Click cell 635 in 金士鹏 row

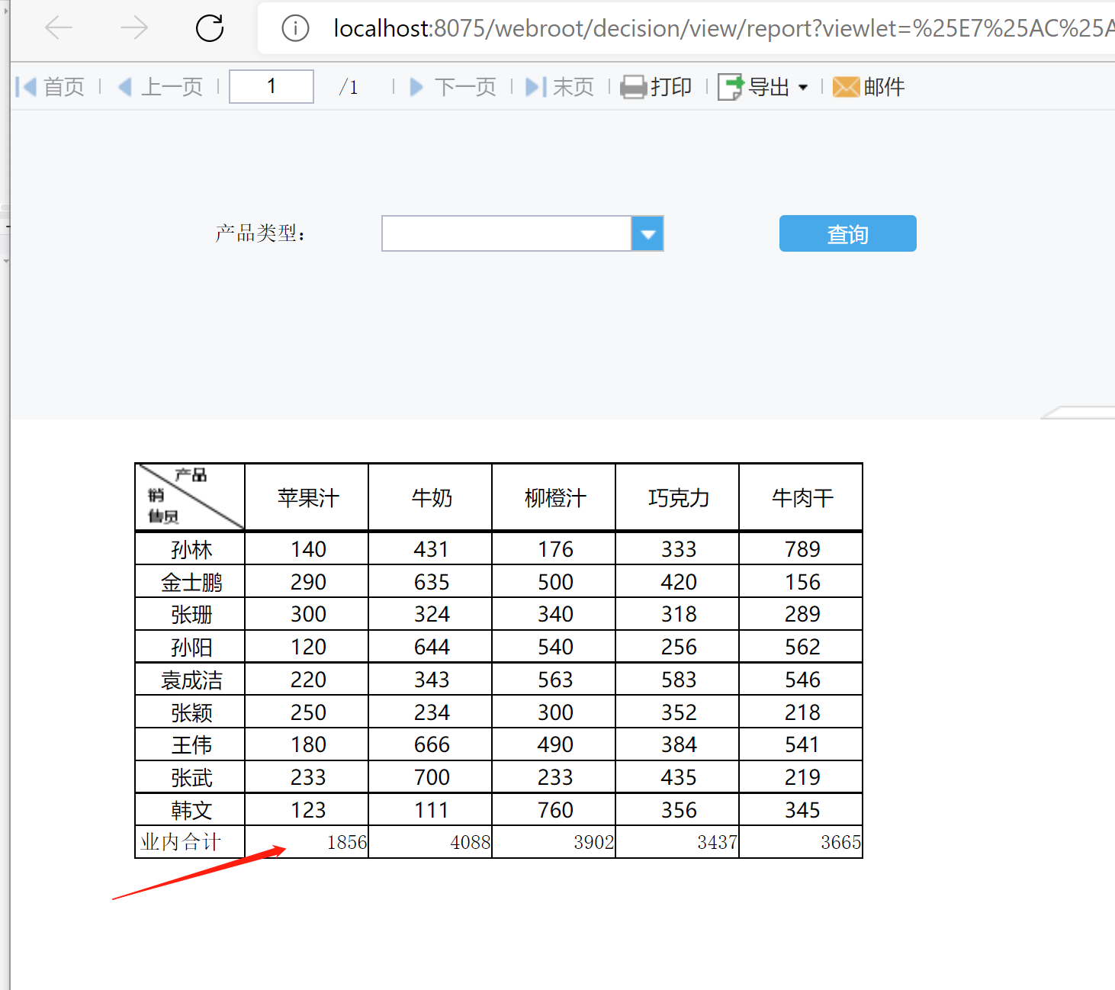pos(430,582)
